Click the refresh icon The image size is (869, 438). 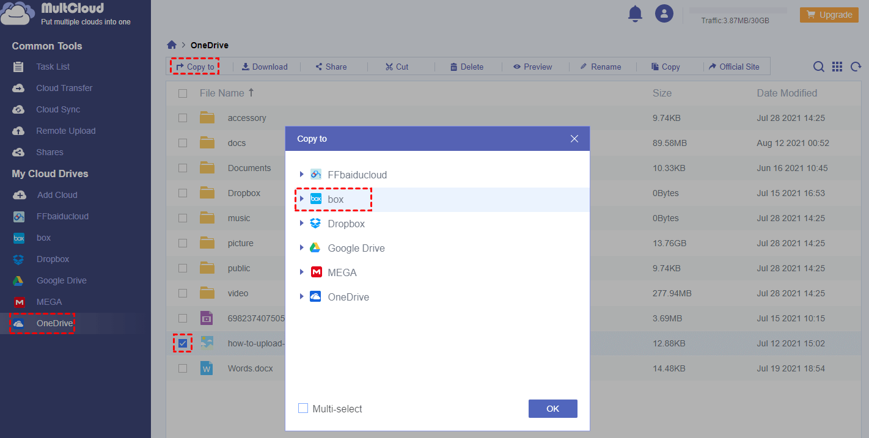(x=856, y=67)
